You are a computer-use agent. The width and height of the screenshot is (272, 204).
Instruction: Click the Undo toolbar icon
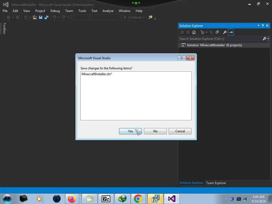click(54, 17)
